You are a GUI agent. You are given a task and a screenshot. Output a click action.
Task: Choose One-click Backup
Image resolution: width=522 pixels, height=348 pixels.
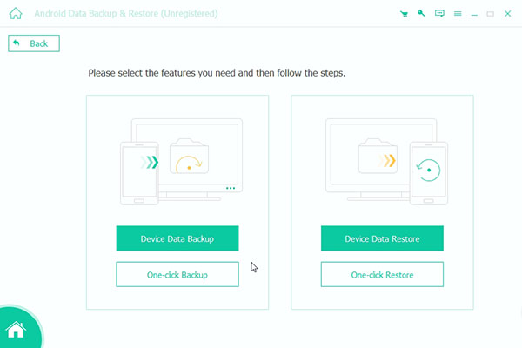pos(177,274)
